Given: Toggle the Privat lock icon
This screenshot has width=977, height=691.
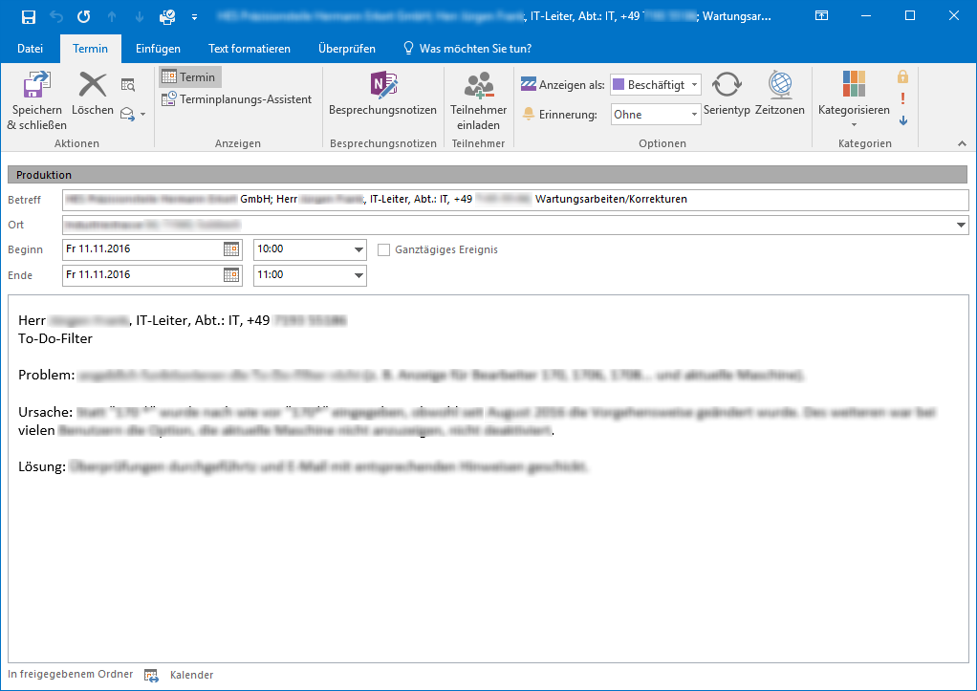Looking at the screenshot, I should [902, 76].
